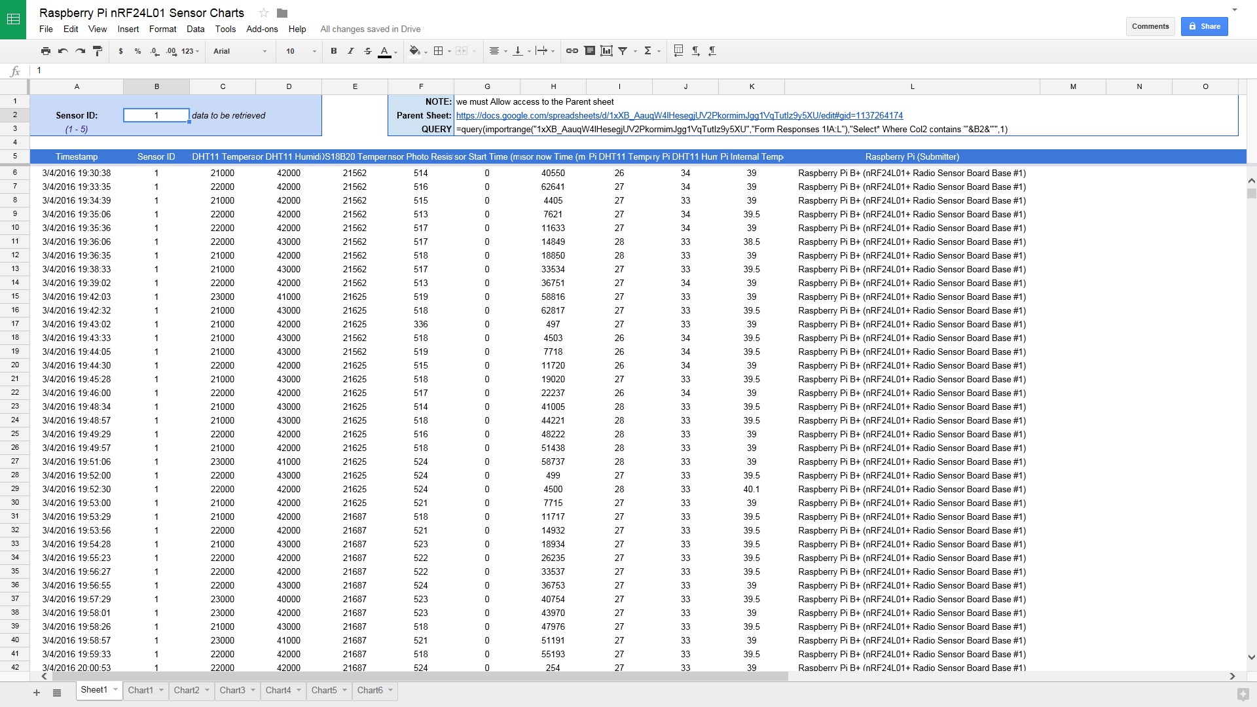1257x707 pixels.
Task: Click the photo resistor value 336
Action: coord(421,324)
